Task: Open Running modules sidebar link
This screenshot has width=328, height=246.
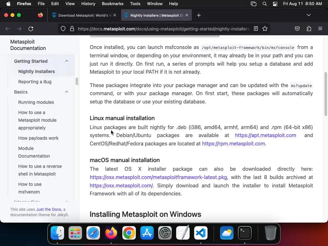Action: (36, 102)
